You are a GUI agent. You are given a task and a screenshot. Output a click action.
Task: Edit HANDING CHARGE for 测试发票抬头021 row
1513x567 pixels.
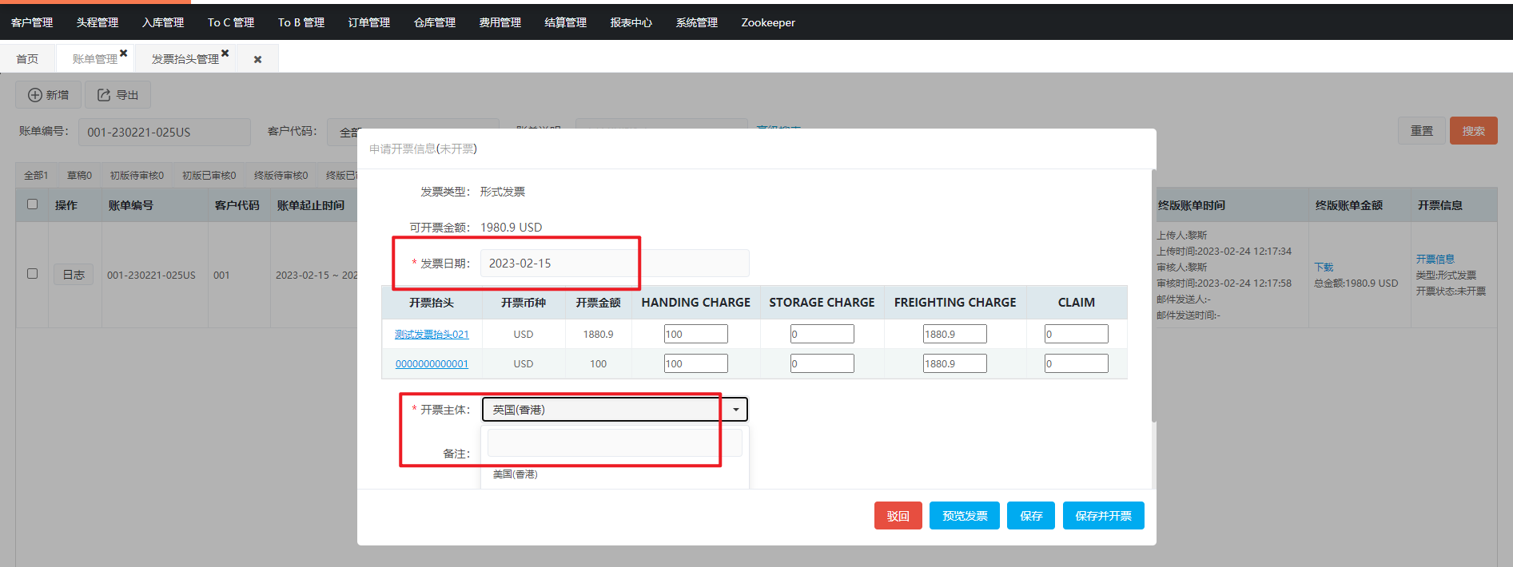695,334
